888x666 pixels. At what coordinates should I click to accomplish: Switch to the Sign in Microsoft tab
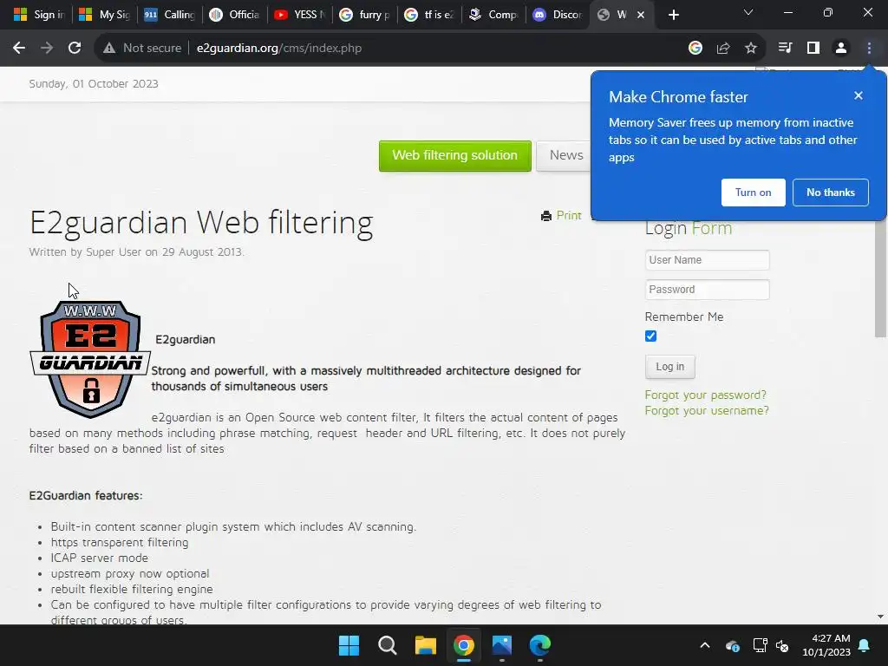[x=38, y=15]
